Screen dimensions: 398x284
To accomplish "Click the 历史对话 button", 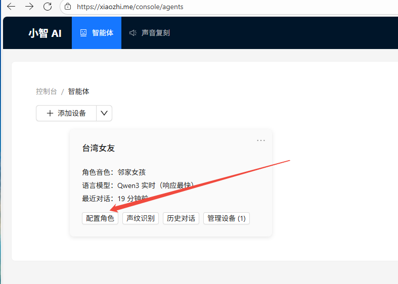I will pyautogui.click(x=181, y=218).
